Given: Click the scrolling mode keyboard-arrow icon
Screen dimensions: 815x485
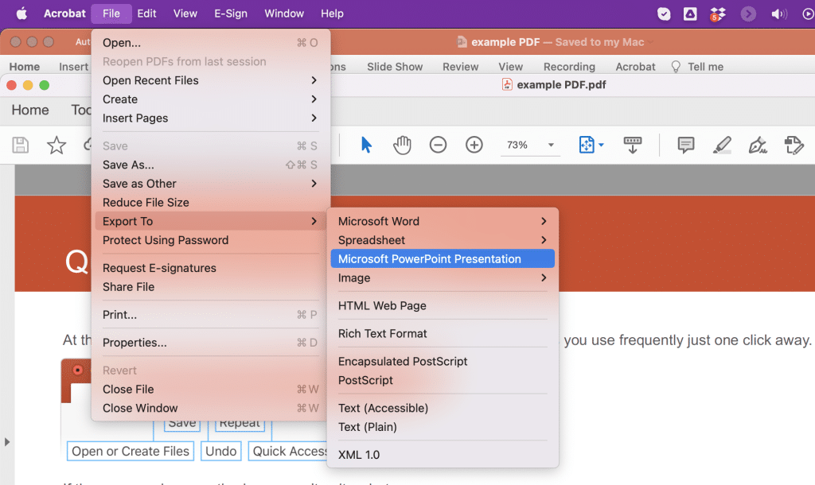Looking at the screenshot, I should tap(633, 145).
